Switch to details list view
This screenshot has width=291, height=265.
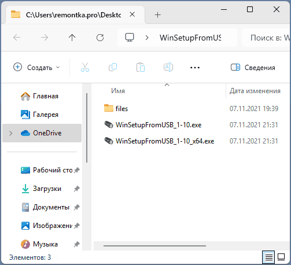269,257
